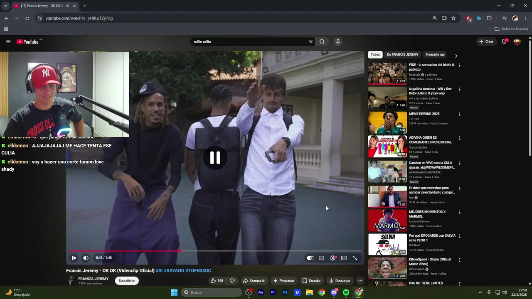Go back in Chrome
The width and height of the screenshot is (532, 299).
click(x=6, y=18)
